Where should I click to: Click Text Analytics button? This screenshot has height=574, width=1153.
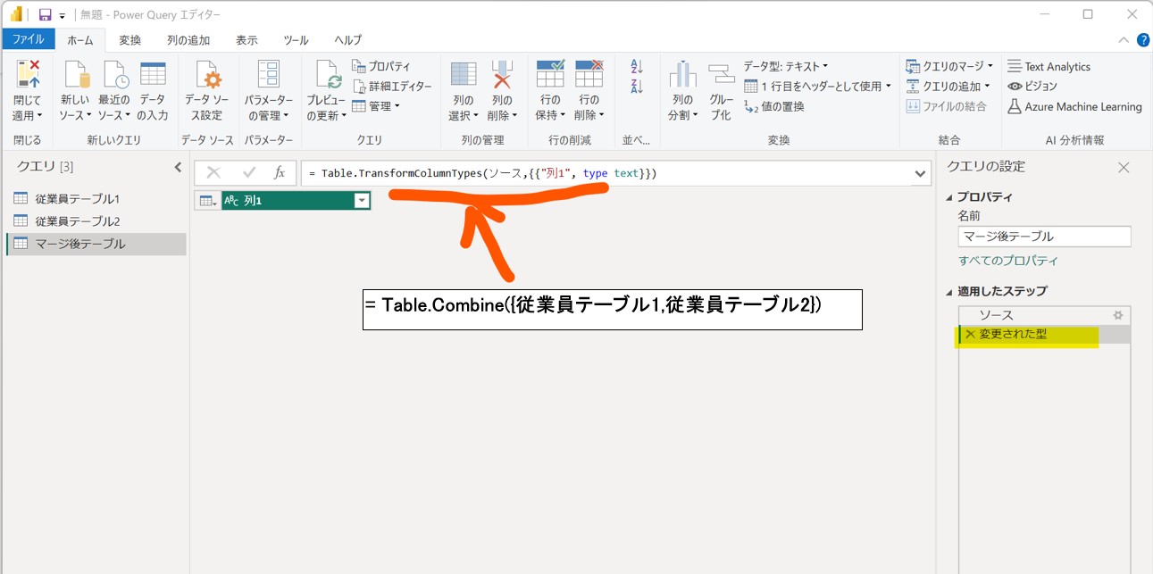[1049, 66]
